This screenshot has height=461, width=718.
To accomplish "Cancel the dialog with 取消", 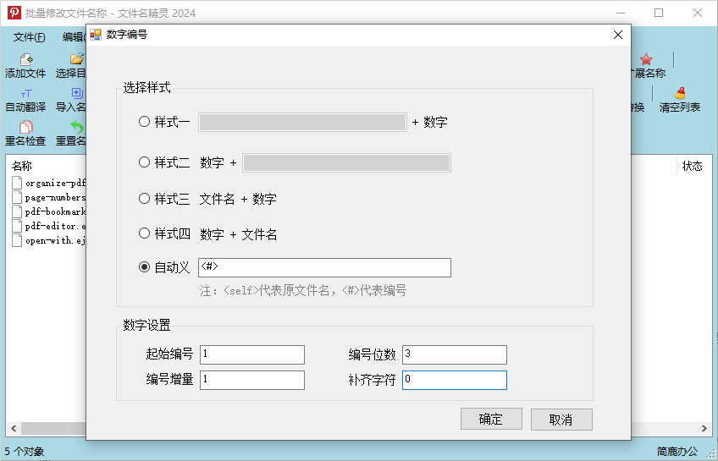I will [561, 419].
